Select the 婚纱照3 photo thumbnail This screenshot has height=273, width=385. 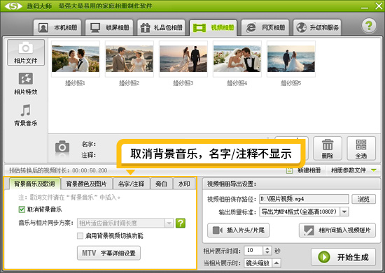coord(183,59)
